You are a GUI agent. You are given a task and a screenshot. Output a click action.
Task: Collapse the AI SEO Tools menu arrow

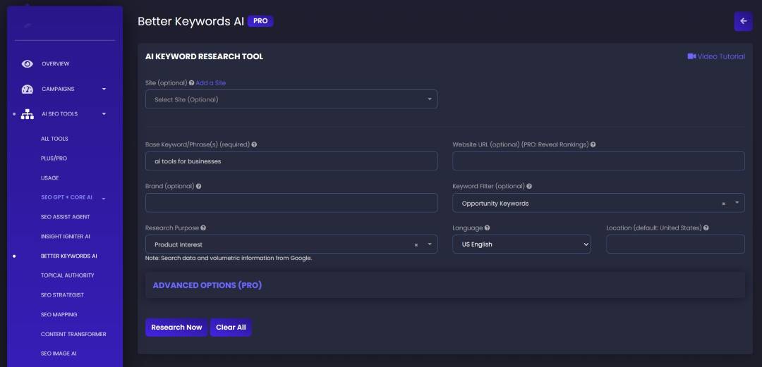[x=104, y=114]
